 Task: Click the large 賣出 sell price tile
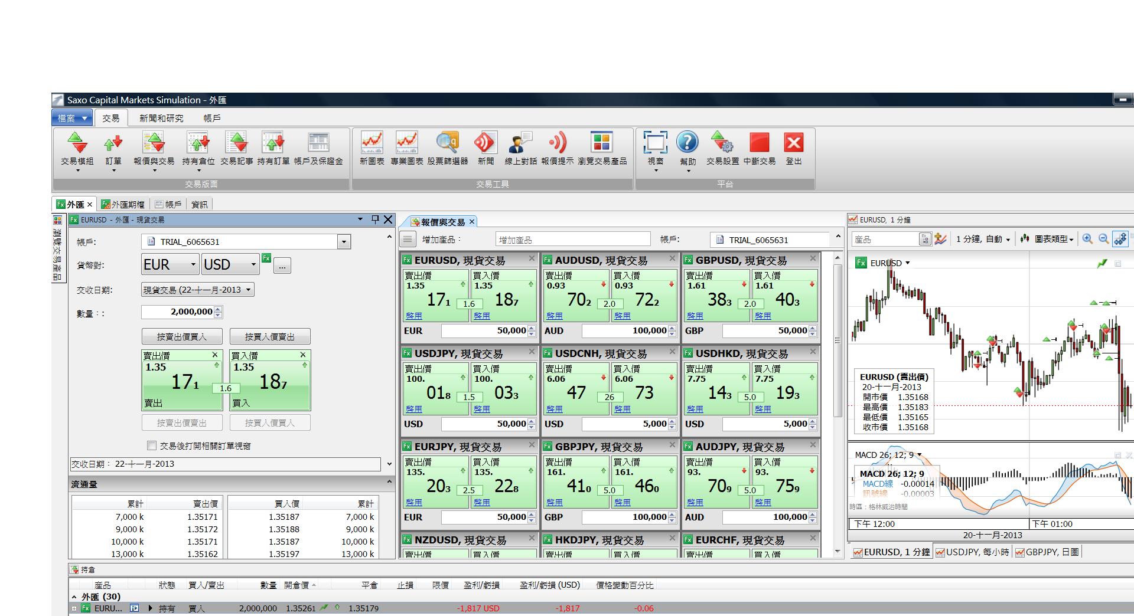coord(182,380)
